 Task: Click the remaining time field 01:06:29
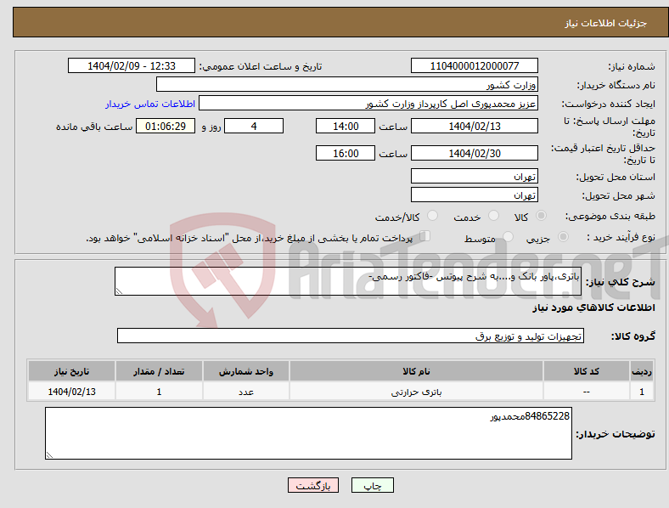coord(166,126)
